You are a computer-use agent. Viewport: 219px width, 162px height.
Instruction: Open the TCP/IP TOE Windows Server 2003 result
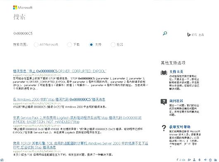coord(81,145)
